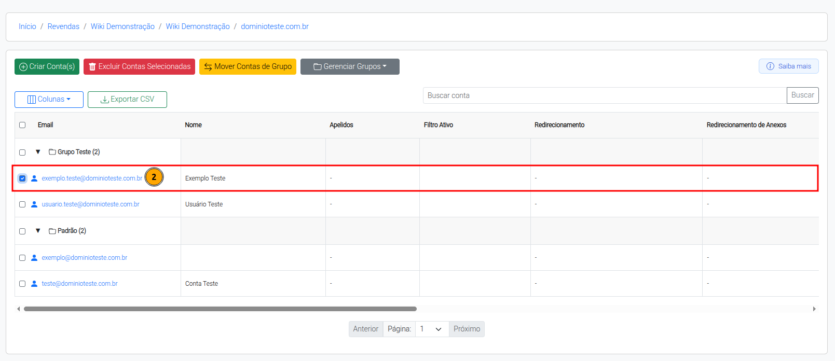Screen dimensions: 835x361
Task: Open exemplo.teste@dominioteste.com.br account link
Action: pyautogui.click(x=92, y=178)
